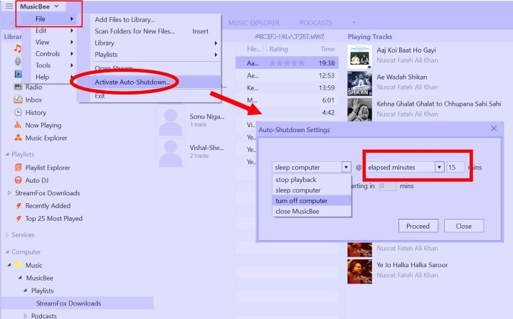513x319 pixels.
Task: Open Now Playing from the sidebar
Action: [x=20, y=125]
